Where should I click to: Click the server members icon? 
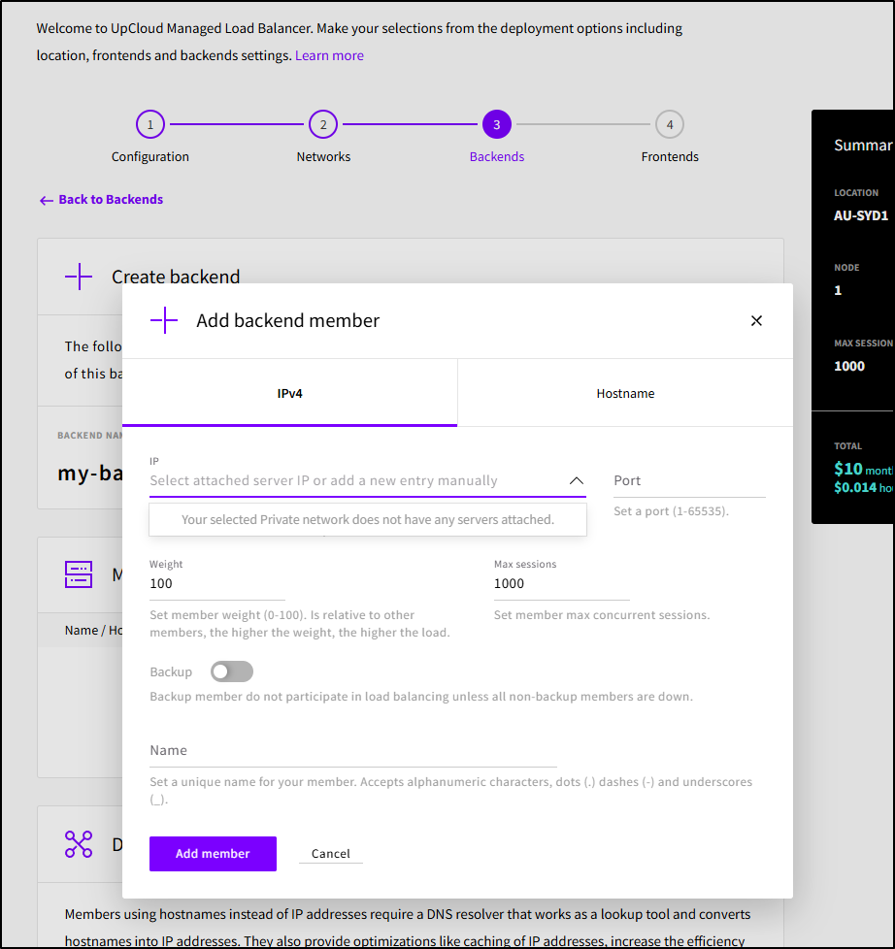pos(79,574)
